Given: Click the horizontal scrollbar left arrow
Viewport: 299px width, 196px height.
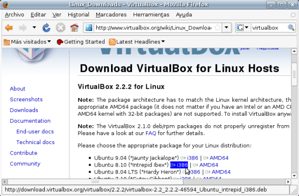Looking at the screenshot, I should pos(4,182).
